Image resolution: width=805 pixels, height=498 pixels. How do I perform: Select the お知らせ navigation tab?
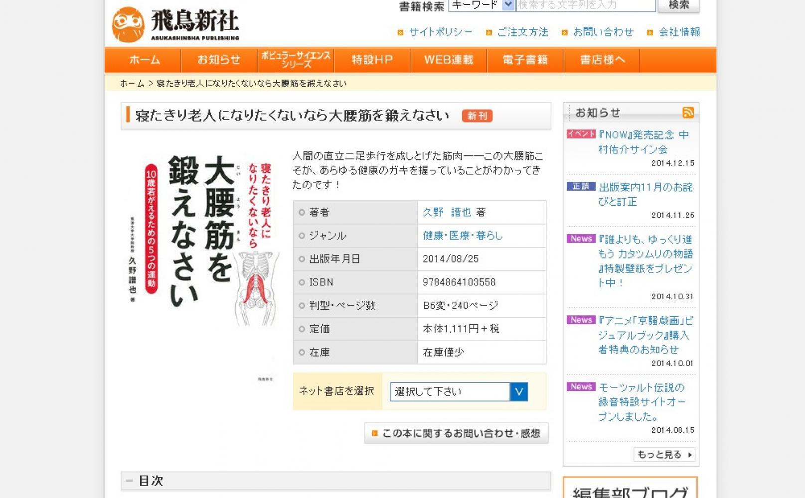[219, 60]
